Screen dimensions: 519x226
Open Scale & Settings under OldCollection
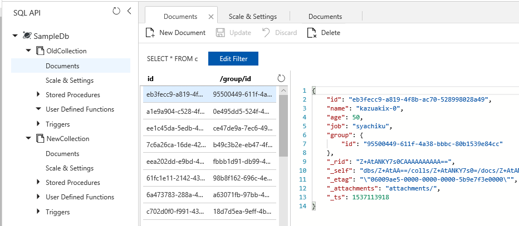pyautogui.click(x=70, y=80)
